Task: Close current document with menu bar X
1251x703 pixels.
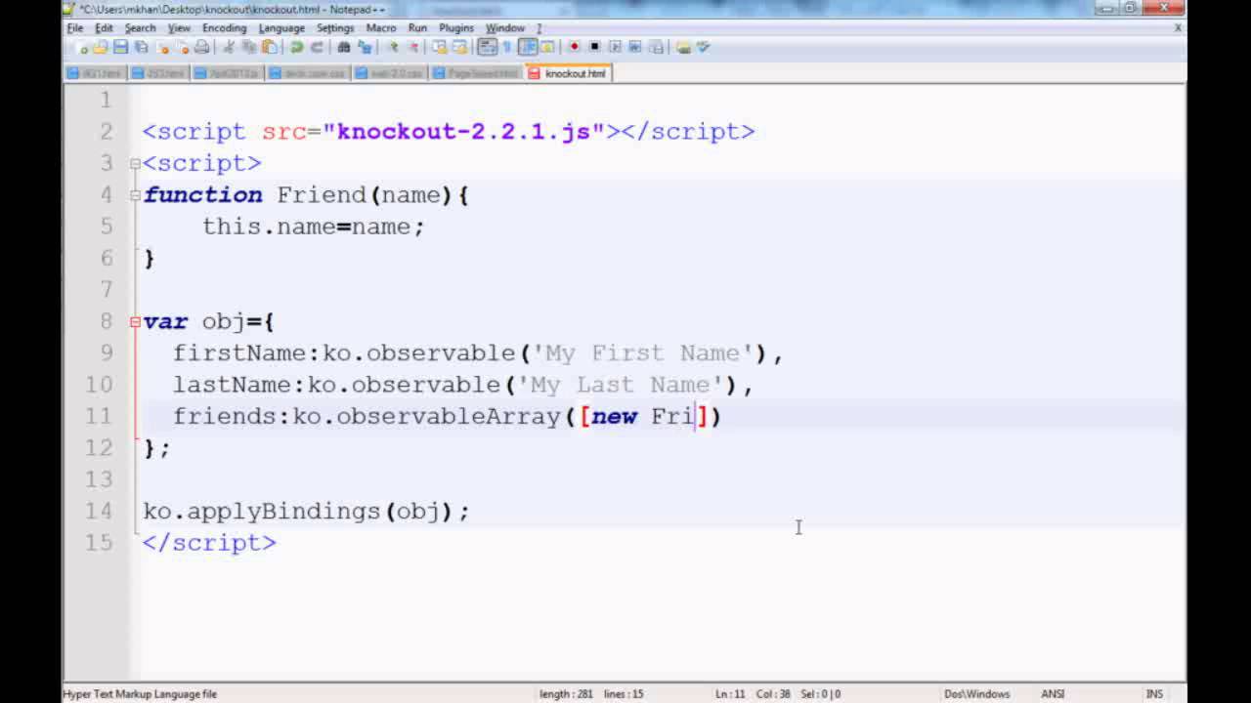Action: (1178, 28)
